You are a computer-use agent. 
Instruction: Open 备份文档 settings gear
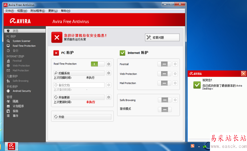109,85
